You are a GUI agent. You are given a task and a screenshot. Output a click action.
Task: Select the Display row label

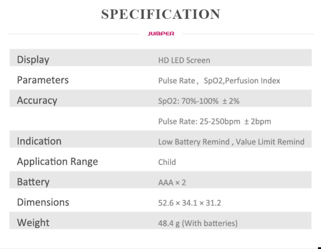point(33,60)
